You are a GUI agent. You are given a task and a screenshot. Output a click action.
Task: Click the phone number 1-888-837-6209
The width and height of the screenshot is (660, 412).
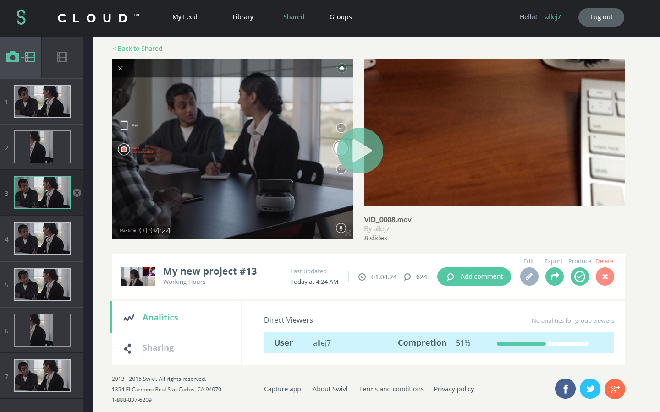132,400
